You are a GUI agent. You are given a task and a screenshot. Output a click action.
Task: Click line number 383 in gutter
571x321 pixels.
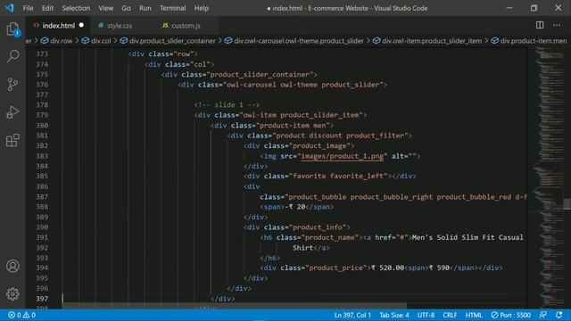(42, 156)
